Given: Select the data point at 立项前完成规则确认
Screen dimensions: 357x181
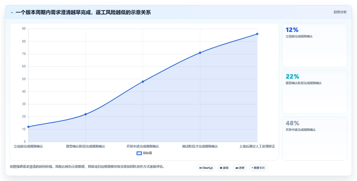Looking at the screenshot, I should [x=28, y=127].
